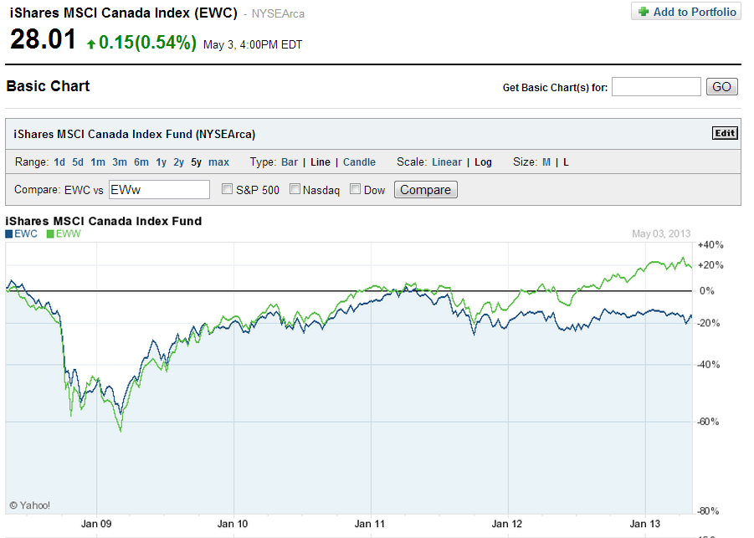
Task: Click the compare symbol field containing EWw
Action: tap(159, 189)
